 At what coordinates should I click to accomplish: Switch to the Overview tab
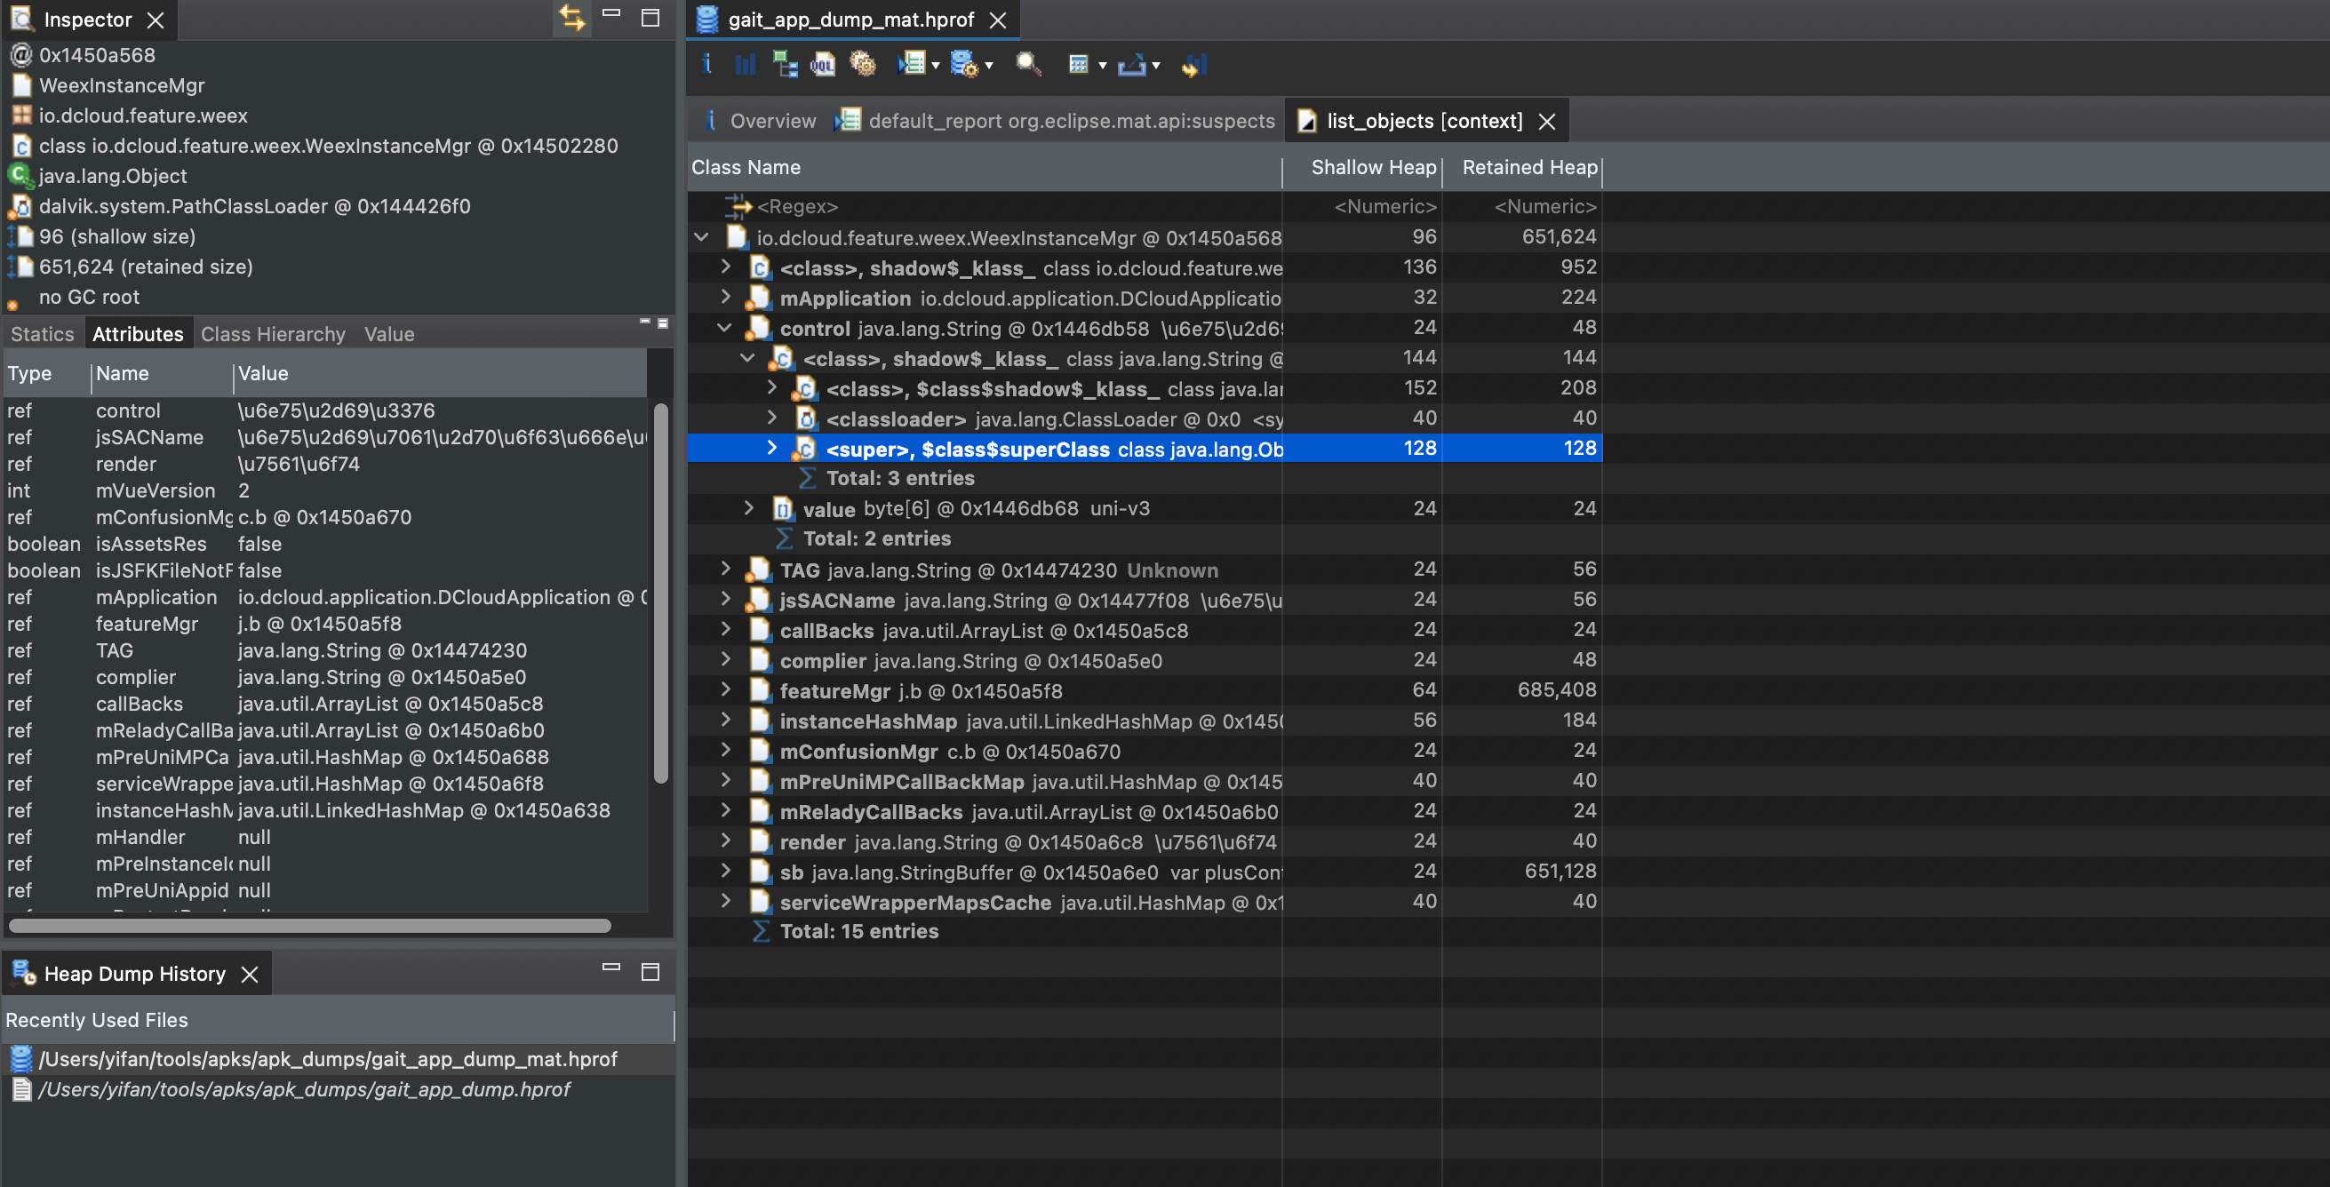point(761,120)
